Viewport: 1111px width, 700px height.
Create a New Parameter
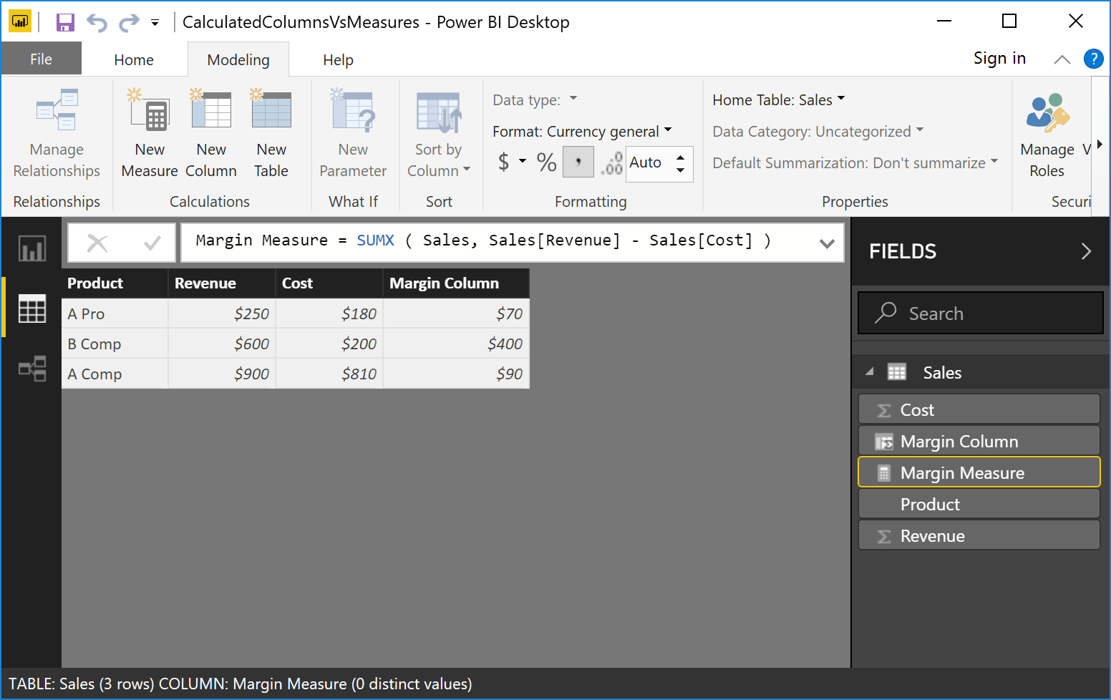point(353,134)
